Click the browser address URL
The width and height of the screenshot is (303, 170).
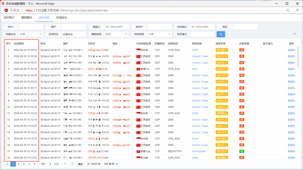click(x=66, y=10)
